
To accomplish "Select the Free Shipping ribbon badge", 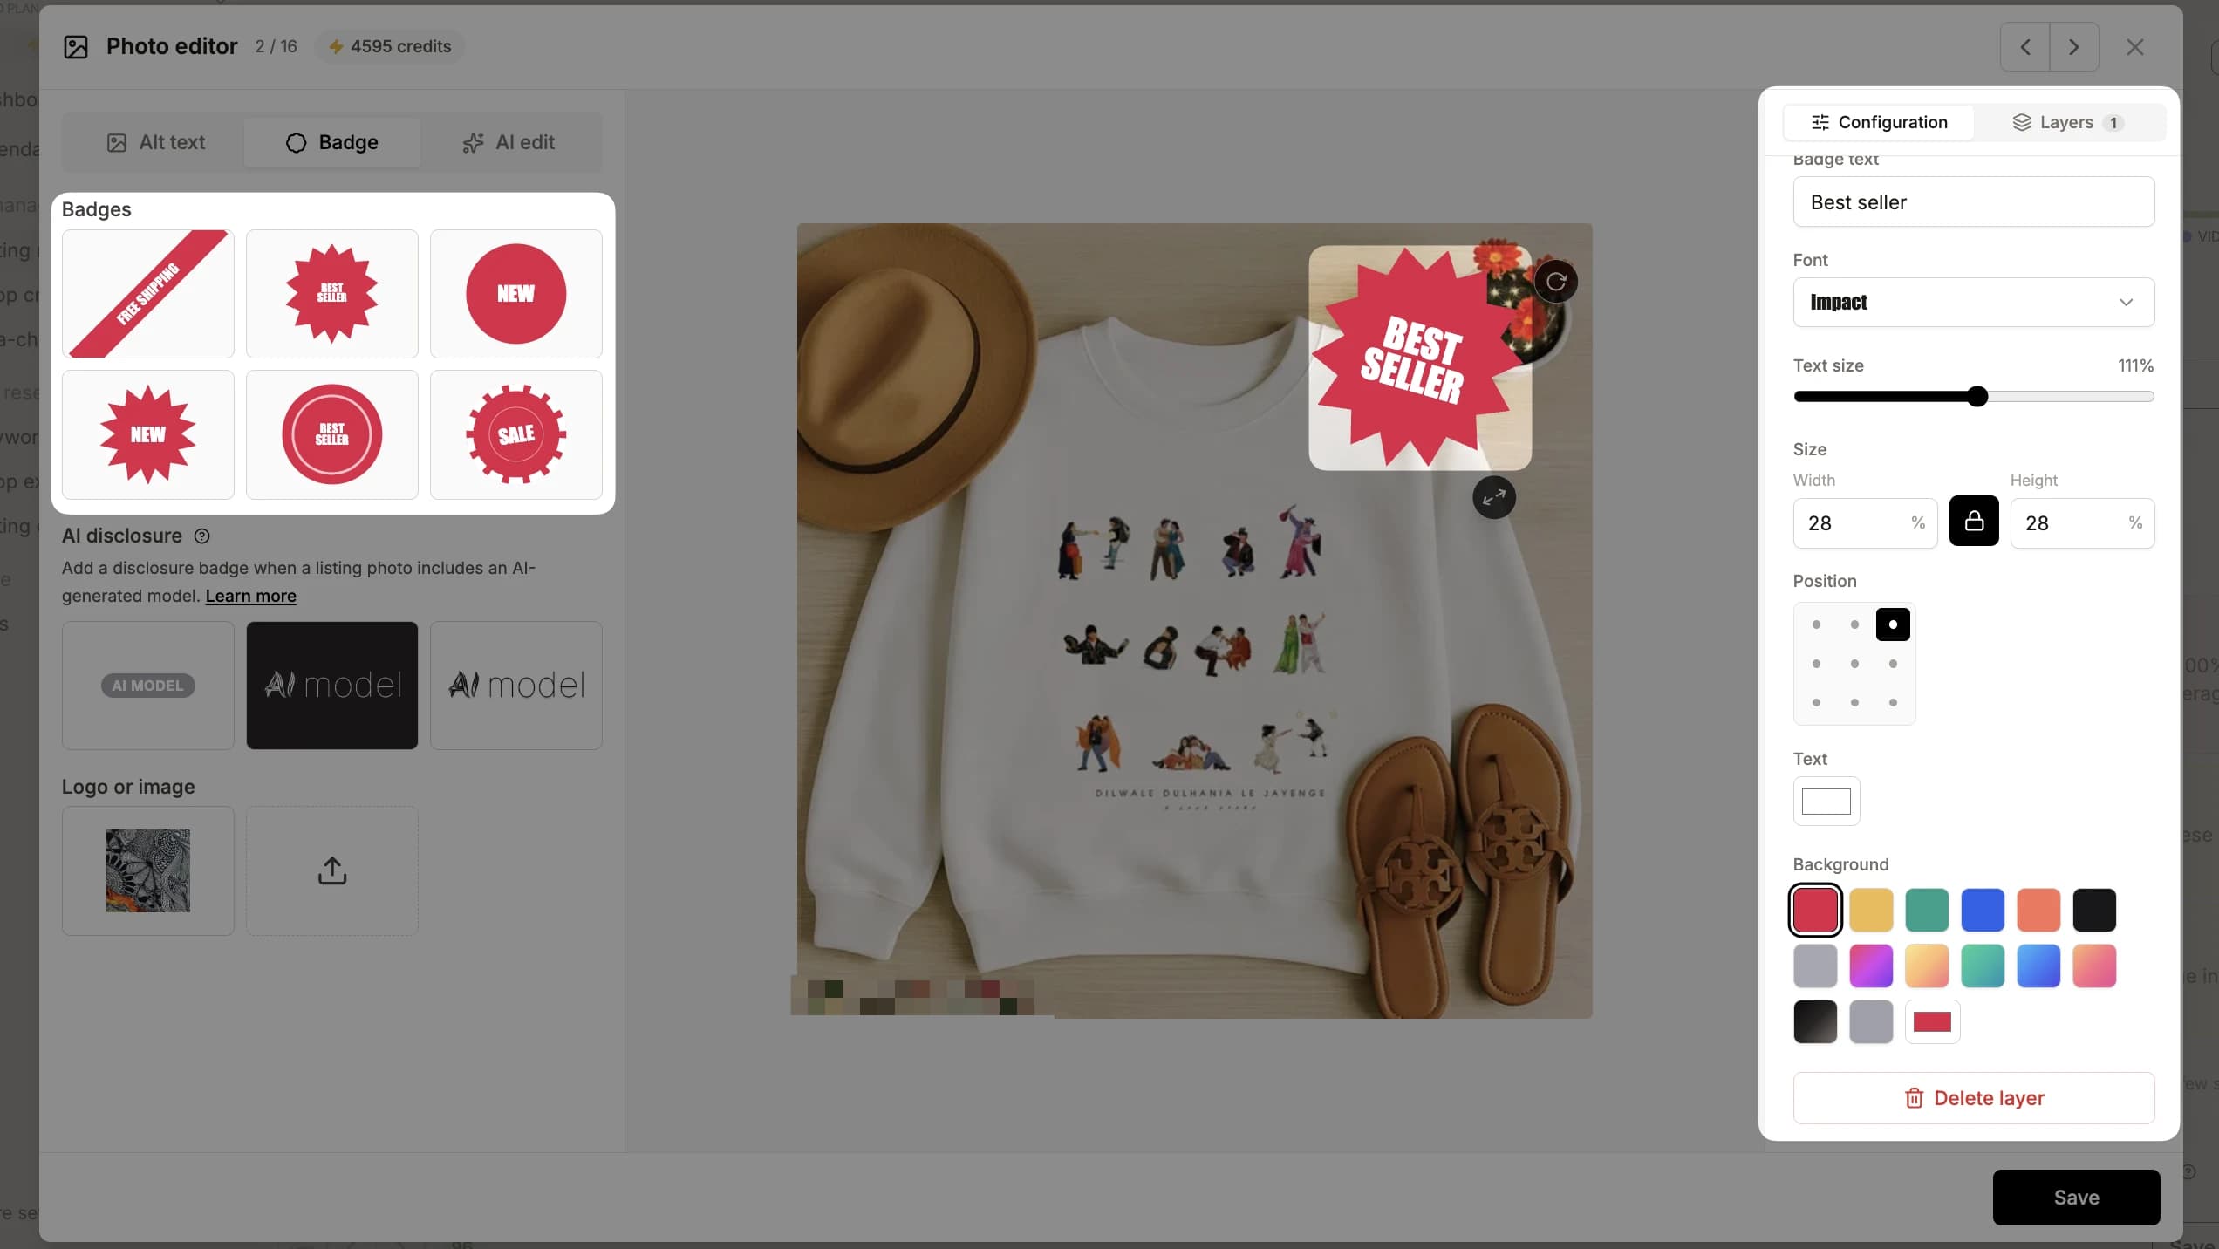I will [147, 294].
